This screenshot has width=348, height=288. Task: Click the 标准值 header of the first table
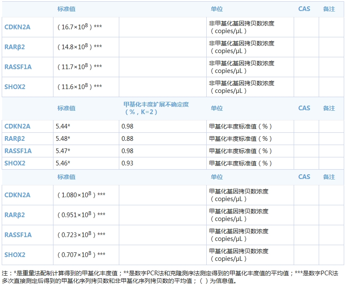(66, 9)
